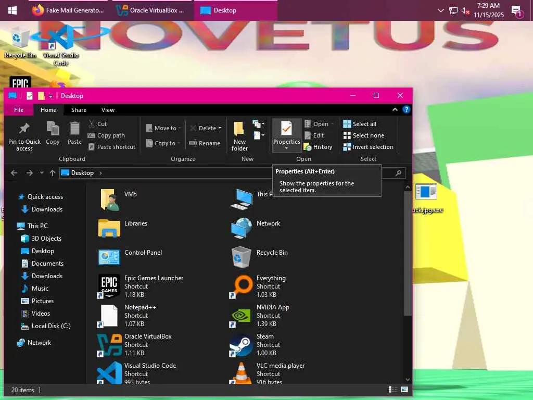This screenshot has width=533, height=400.
Task: Show hidden tray icons chevron
Action: (x=440, y=10)
